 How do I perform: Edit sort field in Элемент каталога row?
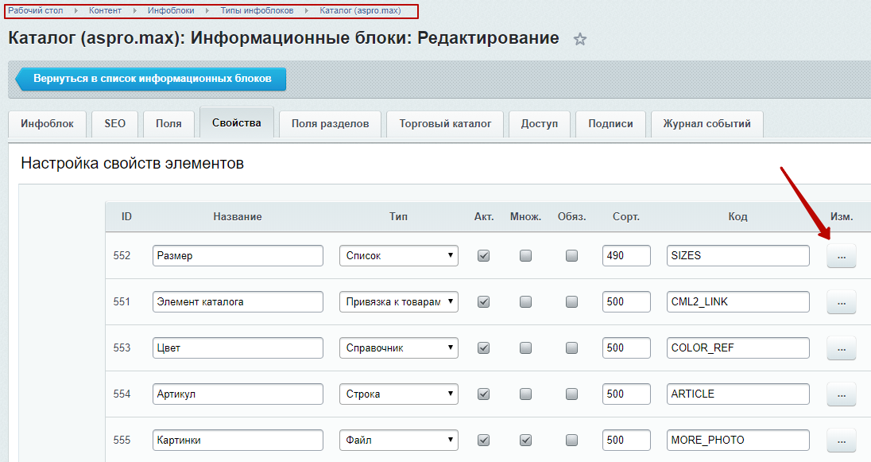pyautogui.click(x=626, y=302)
